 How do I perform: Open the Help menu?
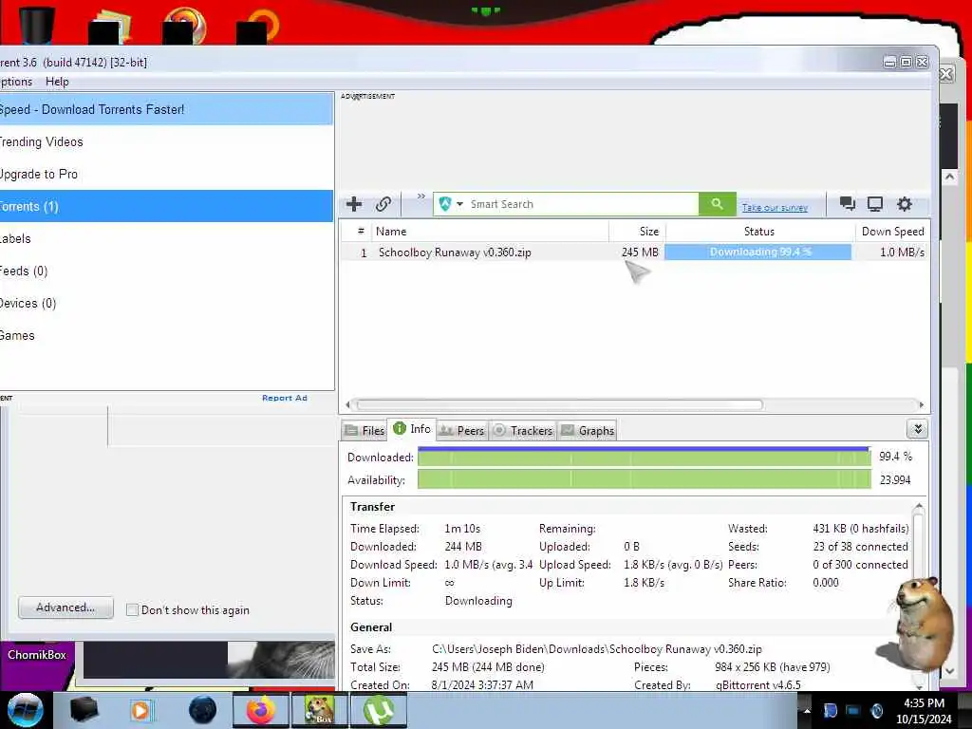pos(57,82)
